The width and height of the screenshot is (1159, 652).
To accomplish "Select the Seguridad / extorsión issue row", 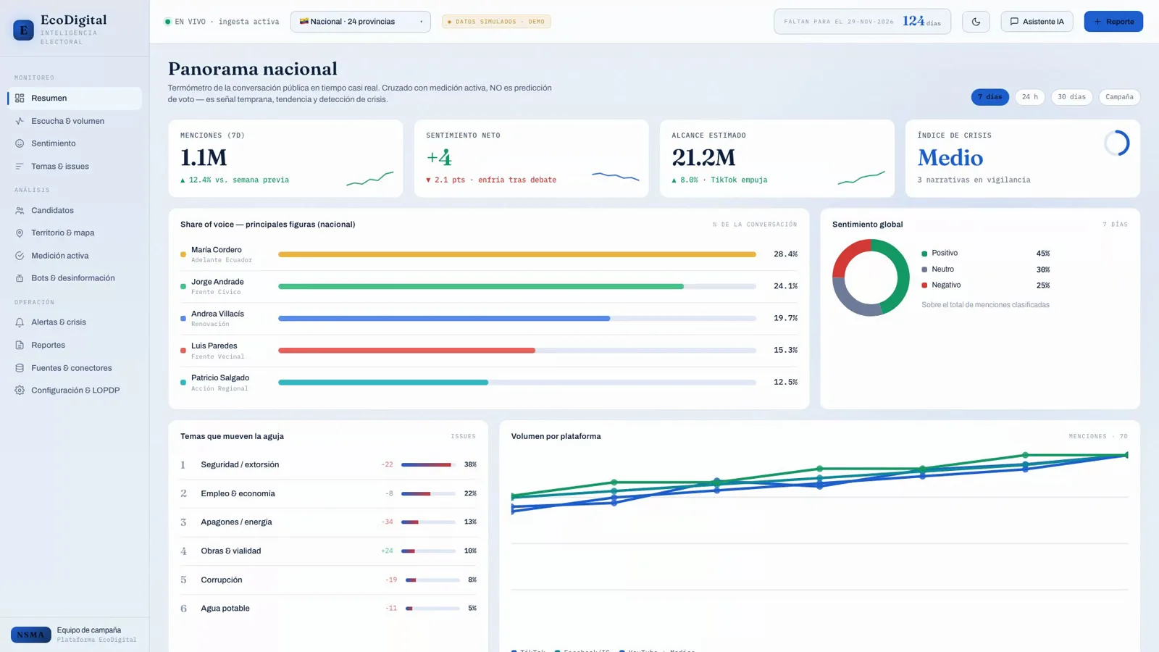I will [x=328, y=464].
